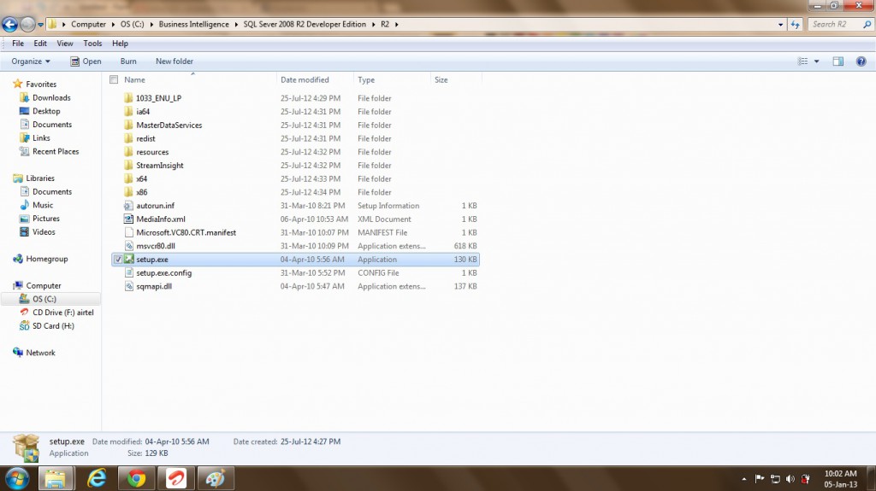Tick the select-all checkbox in header
This screenshot has height=491, width=876.
tap(114, 79)
